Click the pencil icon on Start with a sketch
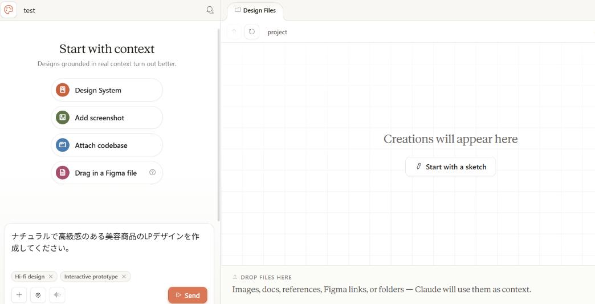This screenshot has height=304, width=595. pos(419,167)
